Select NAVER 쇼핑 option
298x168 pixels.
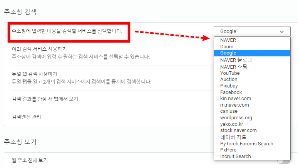coord(252,67)
